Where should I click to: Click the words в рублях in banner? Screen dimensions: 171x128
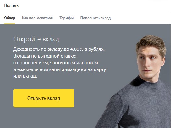click(x=95, y=49)
